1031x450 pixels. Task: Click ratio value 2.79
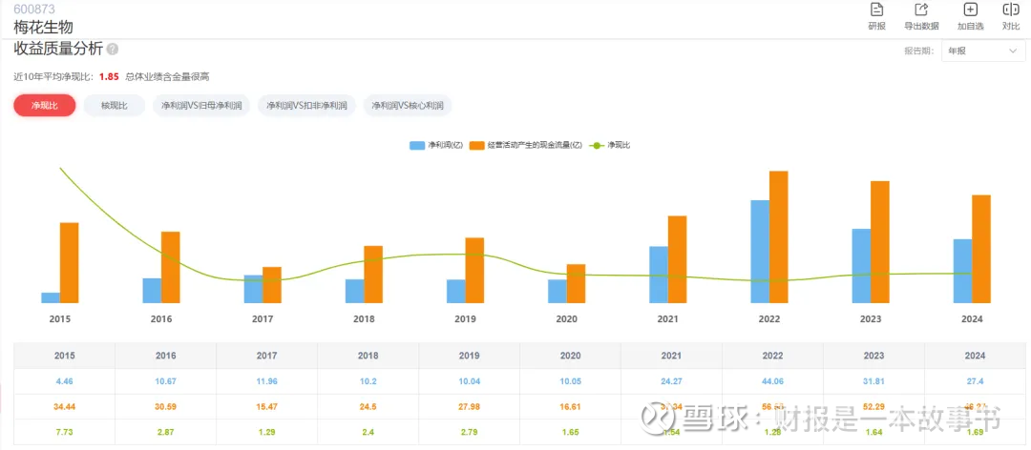[470, 433]
